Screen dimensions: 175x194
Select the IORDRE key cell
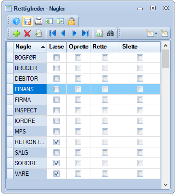coord(30,121)
